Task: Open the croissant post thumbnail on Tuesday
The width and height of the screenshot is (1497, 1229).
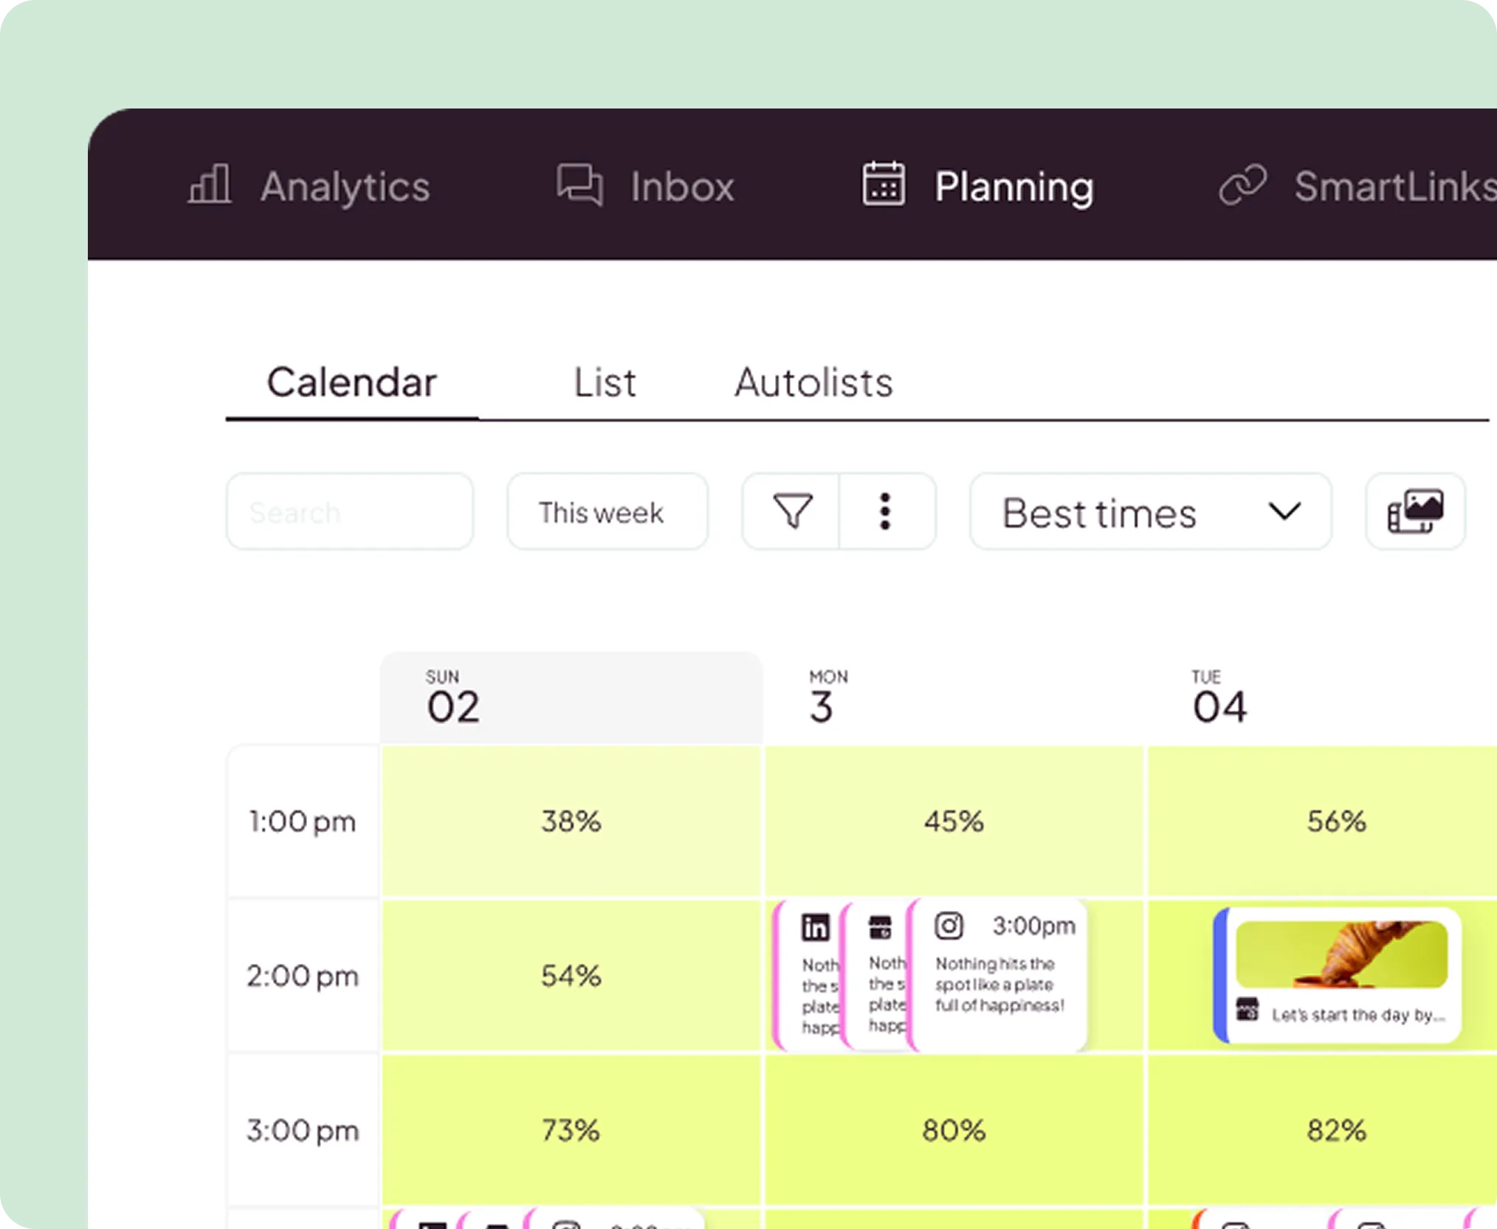Action: click(x=1341, y=954)
